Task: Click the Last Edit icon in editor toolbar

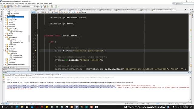Action: [x=43, y=12]
